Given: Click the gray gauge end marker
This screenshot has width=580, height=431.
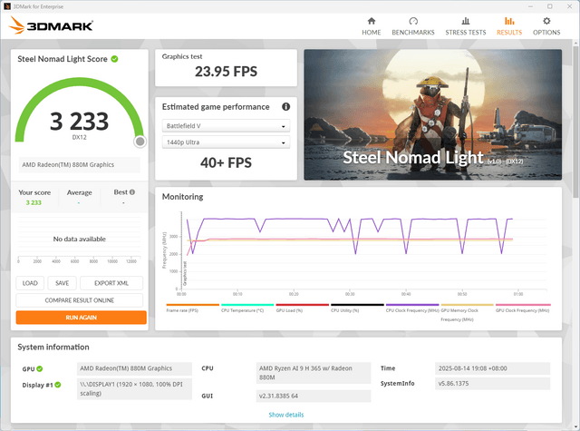Looking at the screenshot, I should click(140, 142).
